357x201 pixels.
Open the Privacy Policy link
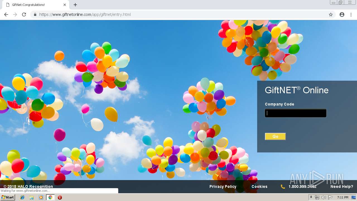pos(223,186)
